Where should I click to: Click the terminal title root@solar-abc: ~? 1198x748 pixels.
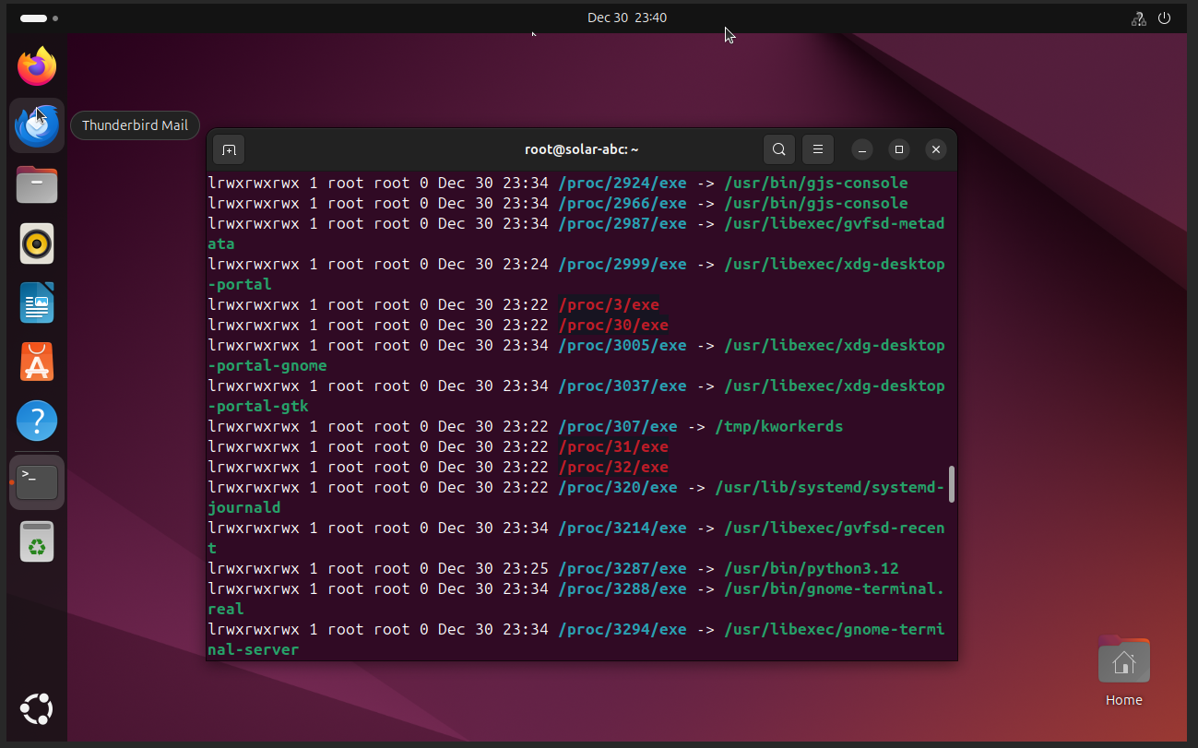point(582,149)
